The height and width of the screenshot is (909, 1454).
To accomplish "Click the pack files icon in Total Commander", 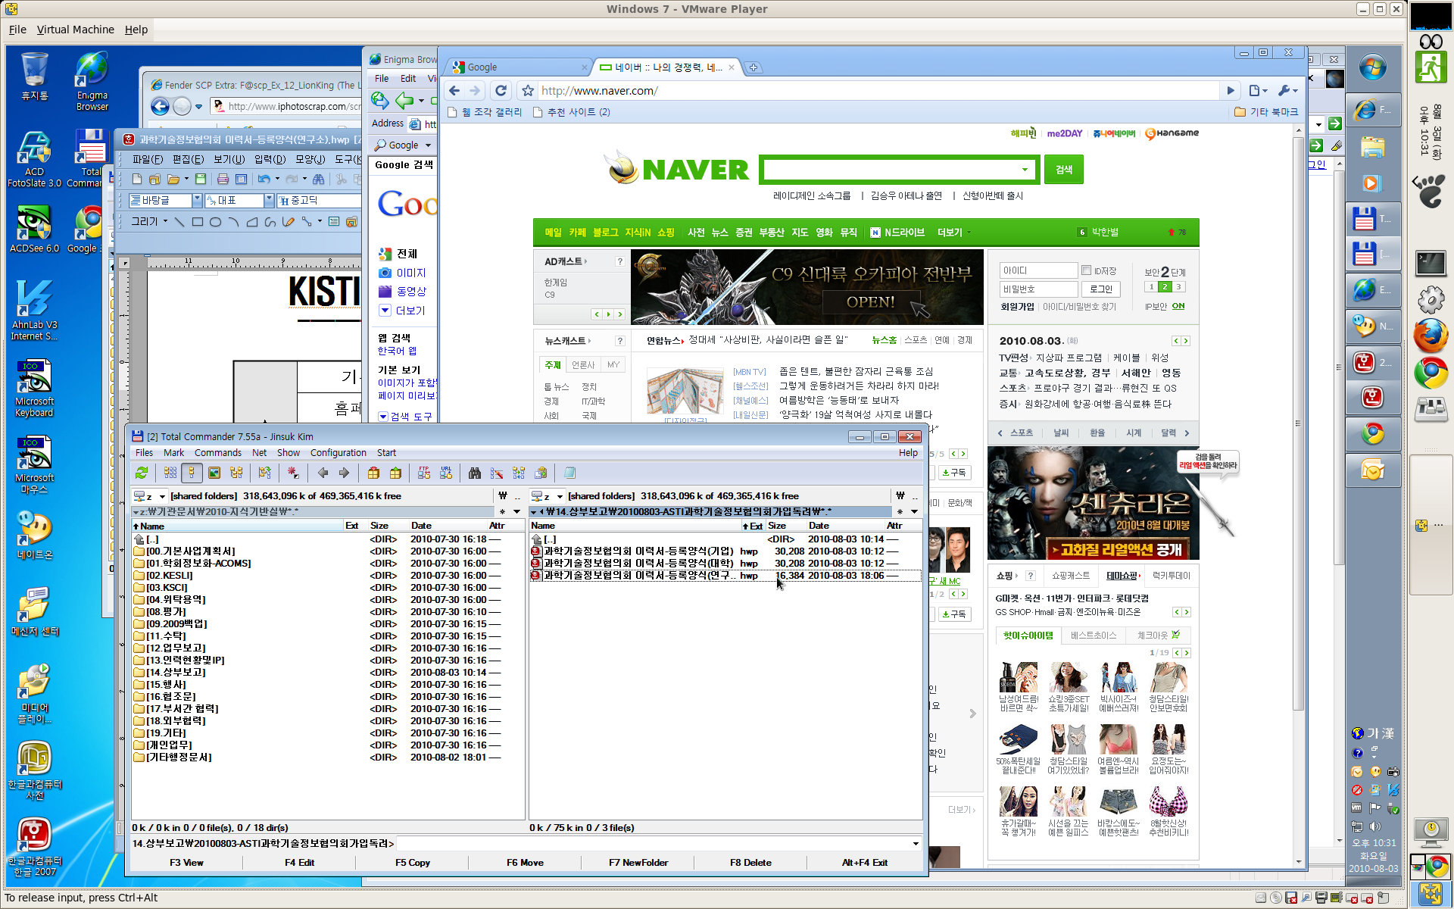I will coord(373,473).
